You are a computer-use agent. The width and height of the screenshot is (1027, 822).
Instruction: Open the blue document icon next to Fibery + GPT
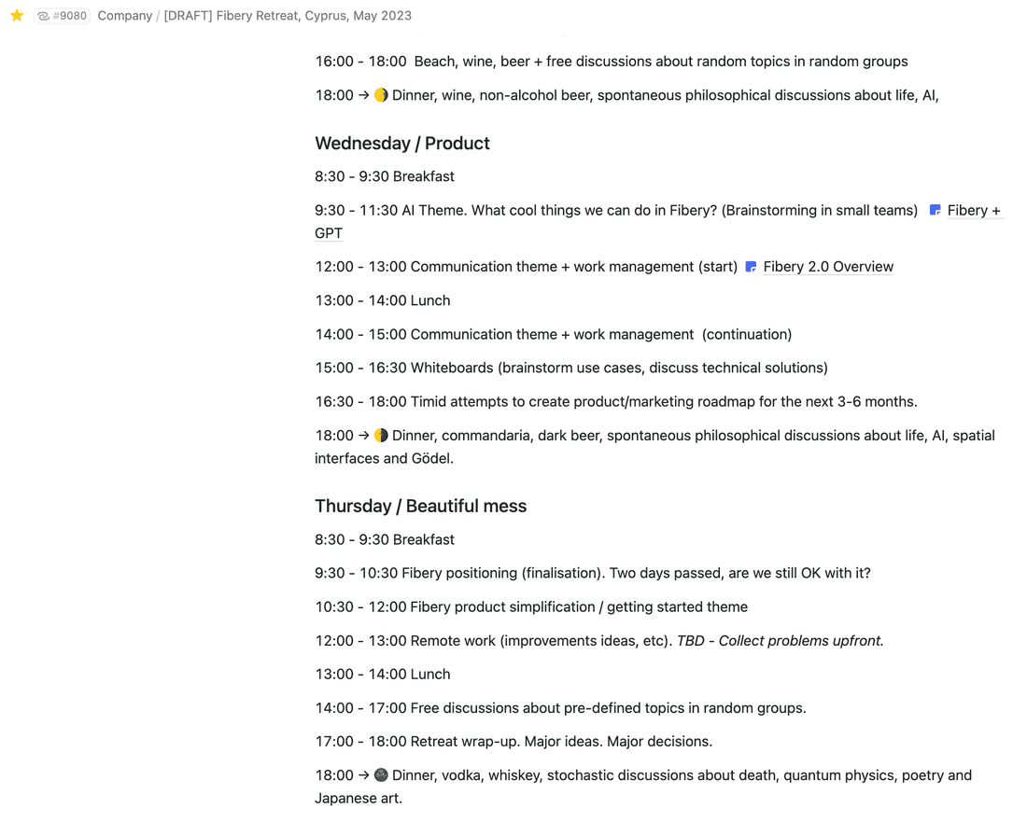935,210
